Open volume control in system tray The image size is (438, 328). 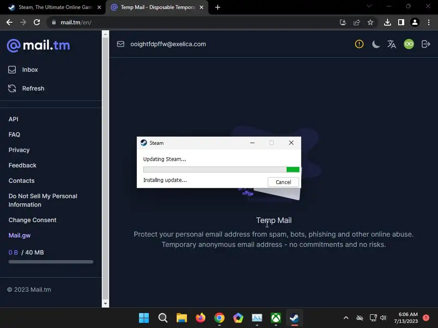383,318
